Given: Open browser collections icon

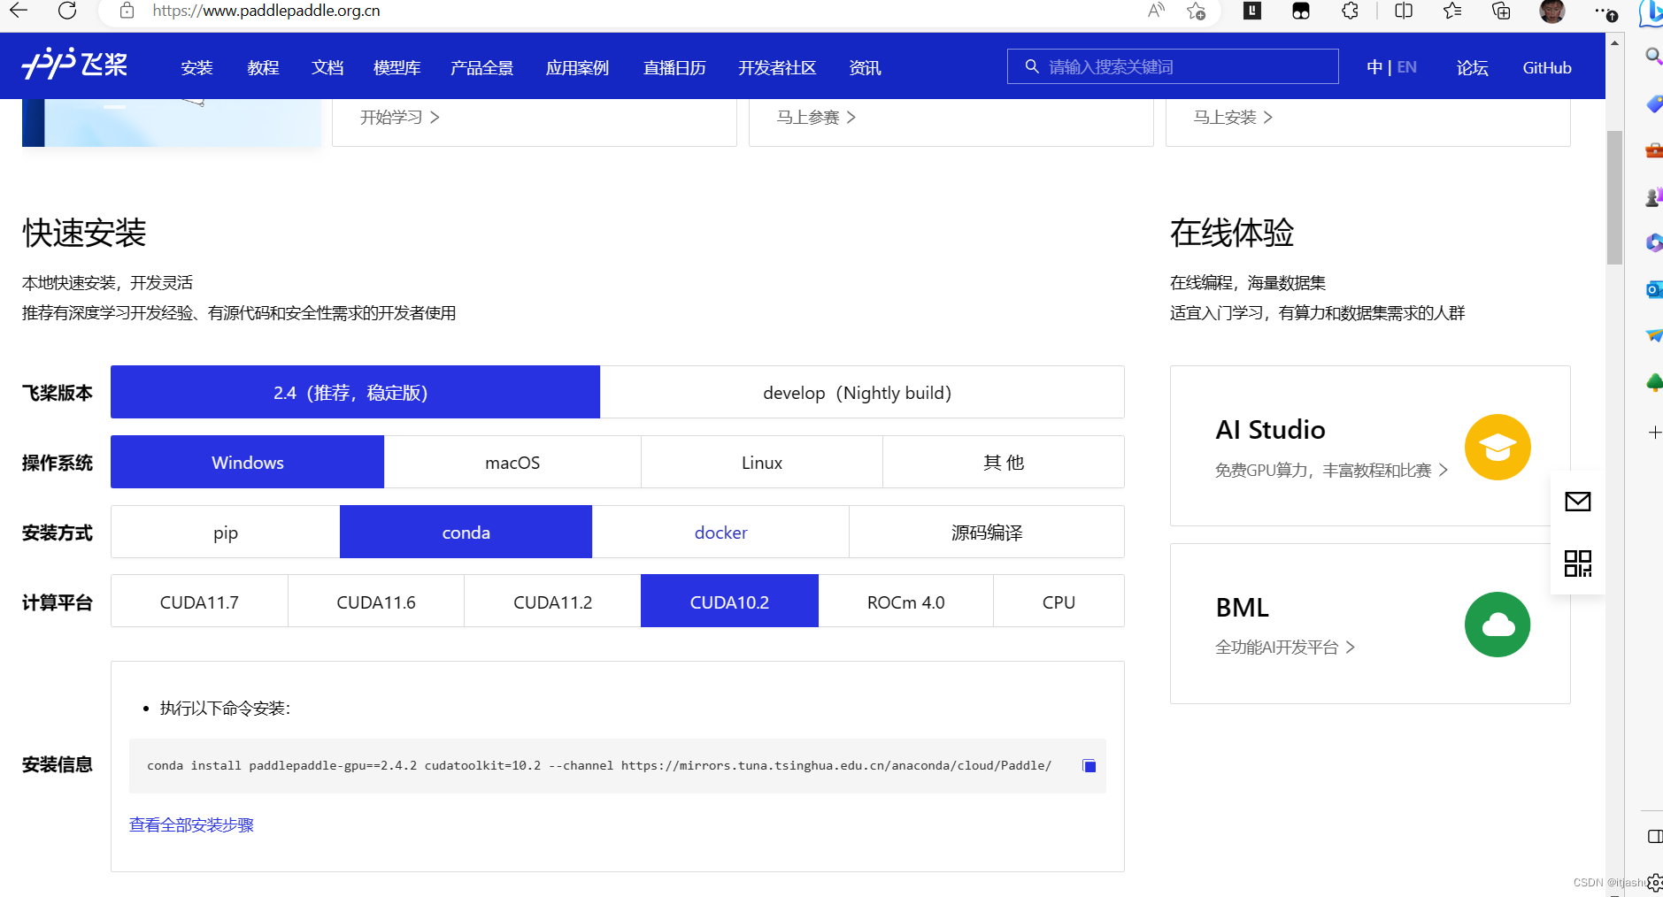Looking at the screenshot, I should (x=1501, y=11).
